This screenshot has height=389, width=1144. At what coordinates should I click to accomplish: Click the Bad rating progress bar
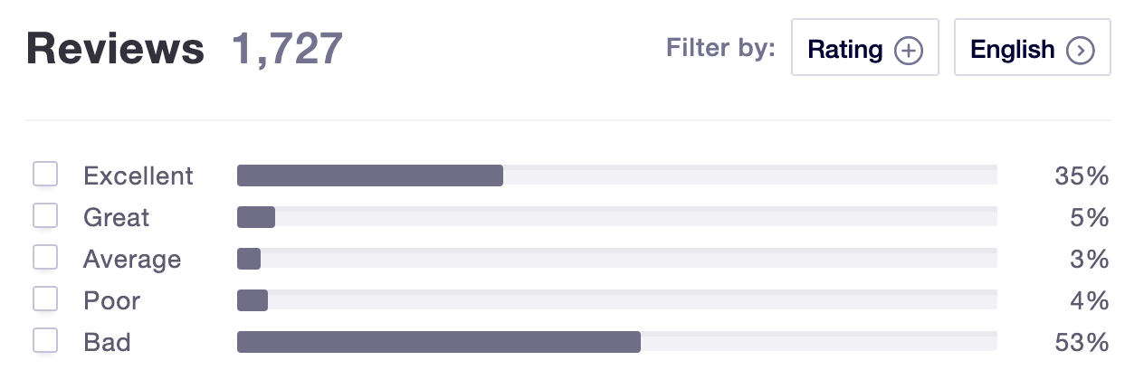click(x=616, y=342)
